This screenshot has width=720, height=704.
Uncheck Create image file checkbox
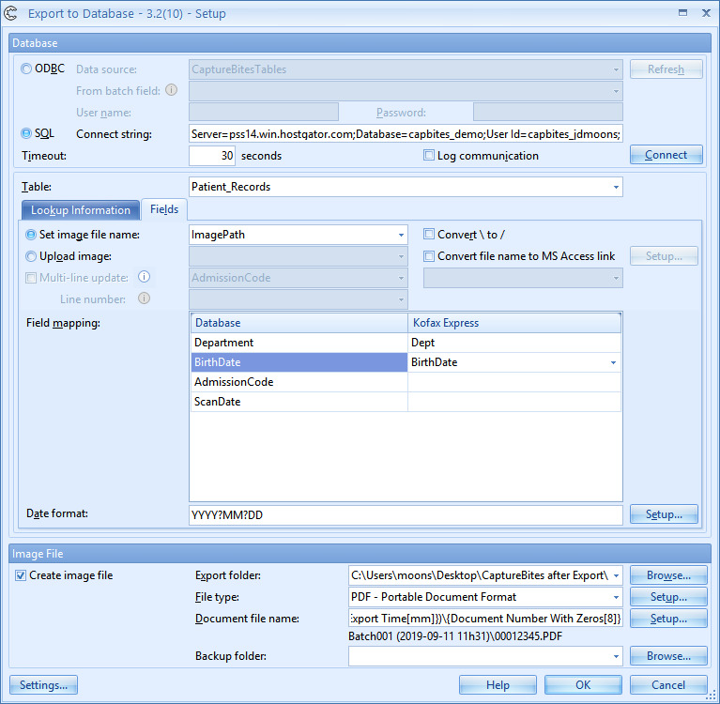point(21,575)
